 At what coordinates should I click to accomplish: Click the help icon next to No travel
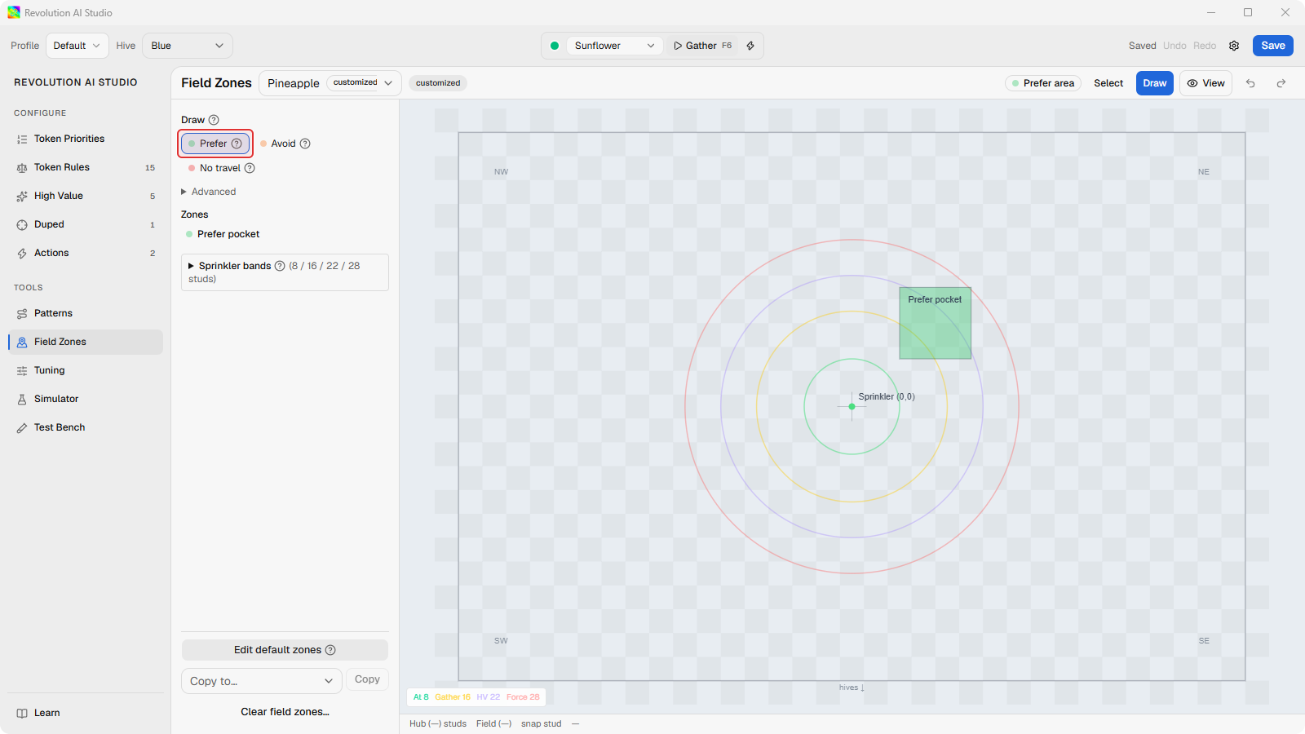[250, 168]
